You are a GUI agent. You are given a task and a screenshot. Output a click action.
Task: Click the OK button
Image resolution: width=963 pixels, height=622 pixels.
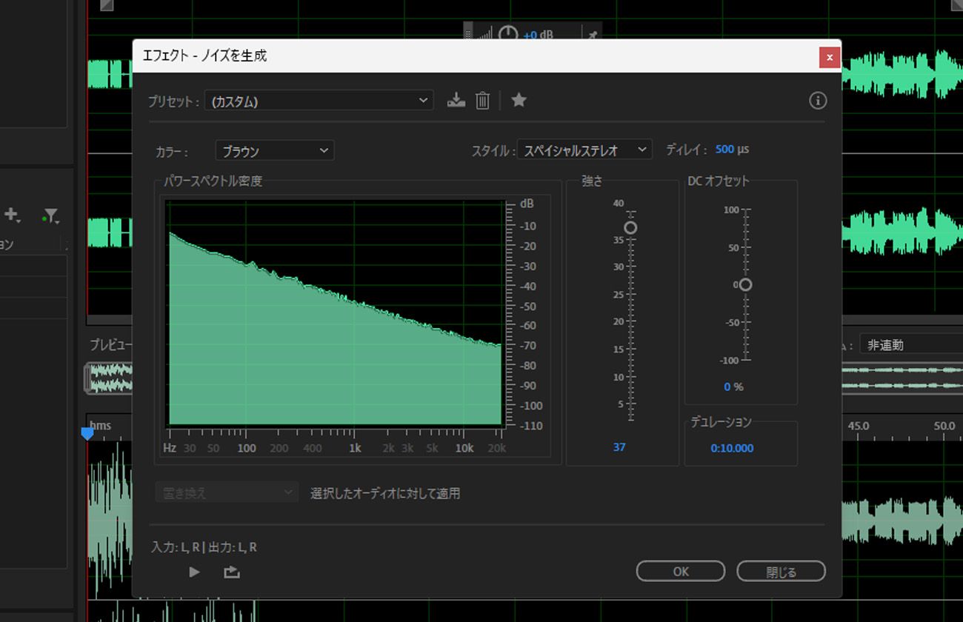(x=681, y=571)
